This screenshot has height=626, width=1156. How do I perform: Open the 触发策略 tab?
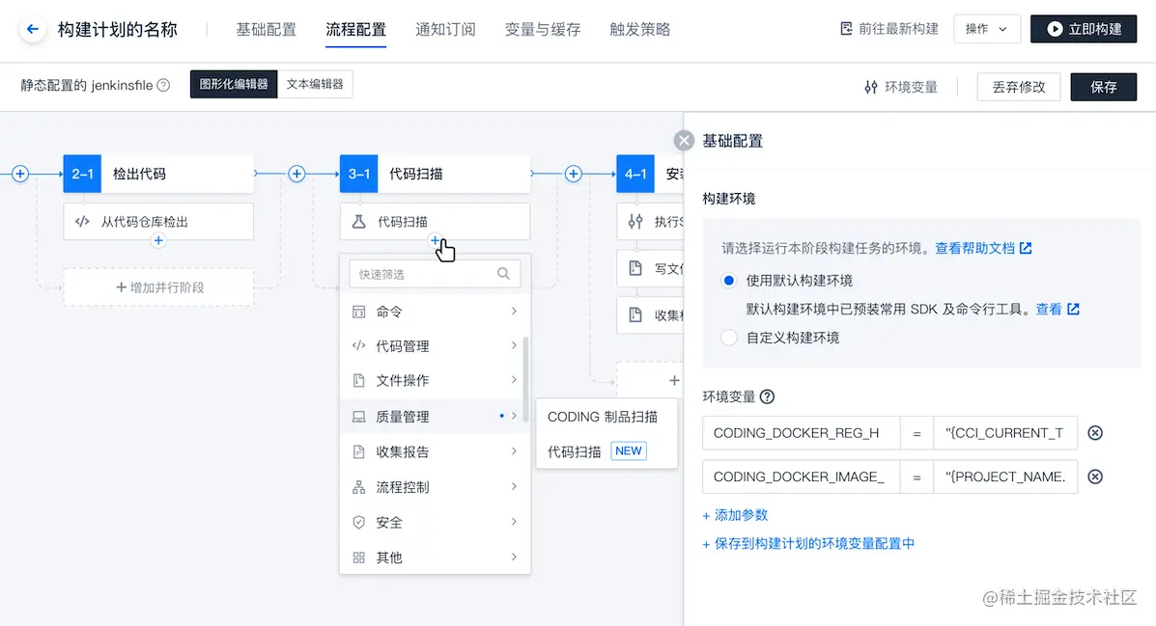point(640,30)
